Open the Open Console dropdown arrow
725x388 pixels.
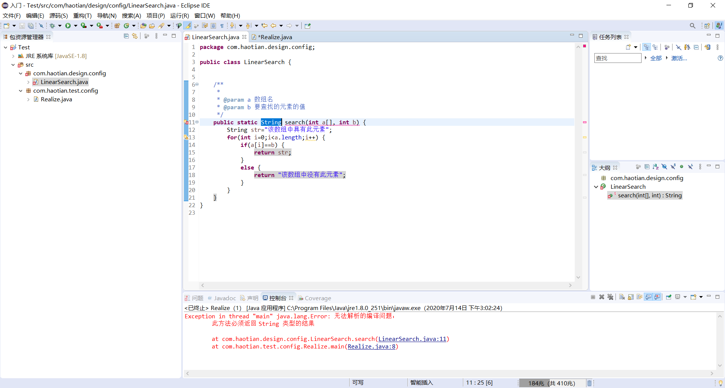pos(701,297)
